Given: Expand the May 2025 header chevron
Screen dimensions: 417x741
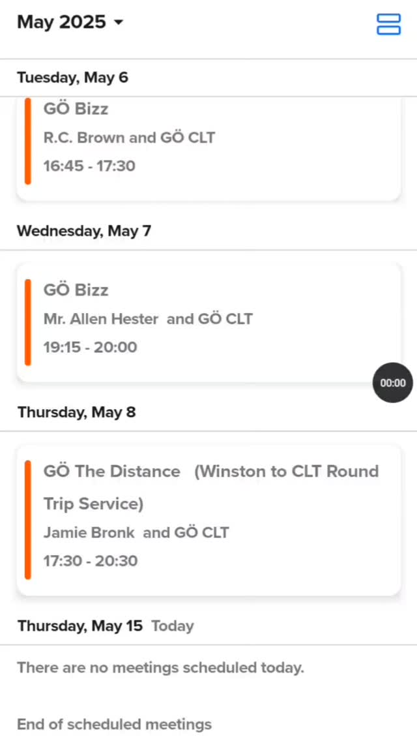Looking at the screenshot, I should pos(119,22).
